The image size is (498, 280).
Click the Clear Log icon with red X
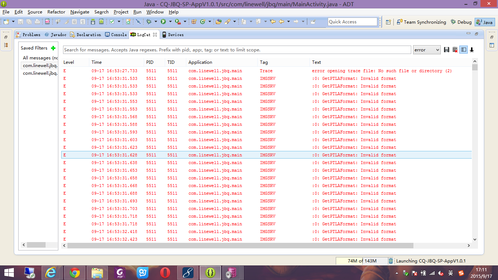455,50
